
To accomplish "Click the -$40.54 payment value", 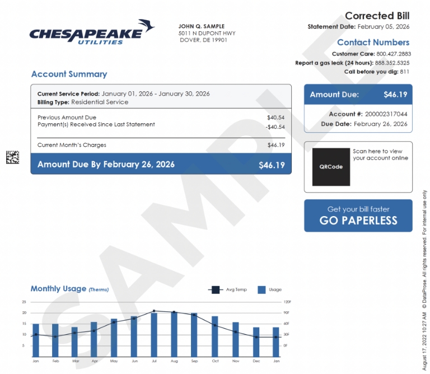I will (275, 127).
